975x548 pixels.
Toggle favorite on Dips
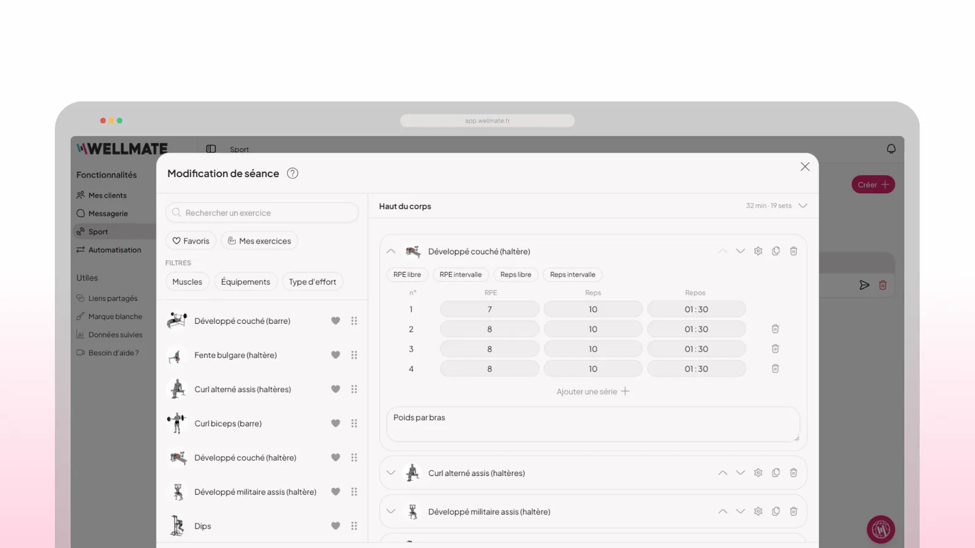point(336,526)
